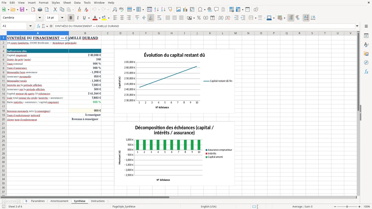Toggle align left

[115, 18]
